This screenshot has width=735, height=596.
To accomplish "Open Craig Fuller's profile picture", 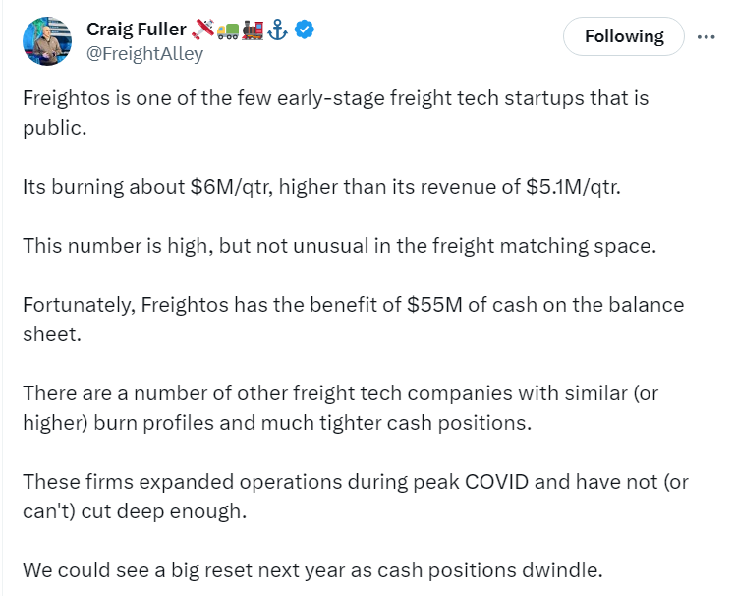I will tap(47, 41).
